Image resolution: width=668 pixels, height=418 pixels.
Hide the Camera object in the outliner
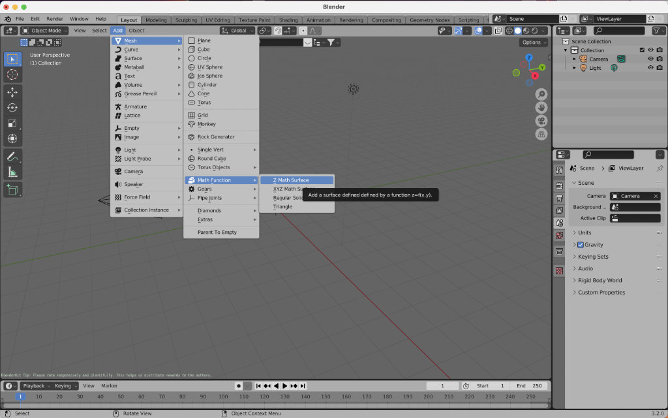(650, 59)
